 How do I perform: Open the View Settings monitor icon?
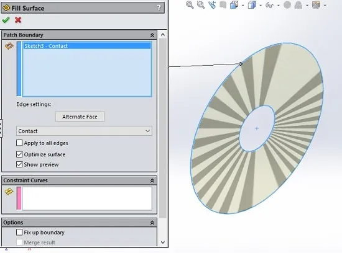click(316, 5)
